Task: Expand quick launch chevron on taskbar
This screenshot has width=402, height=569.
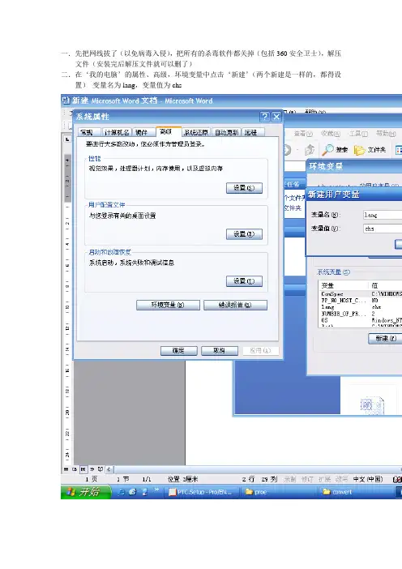Action: [156, 490]
